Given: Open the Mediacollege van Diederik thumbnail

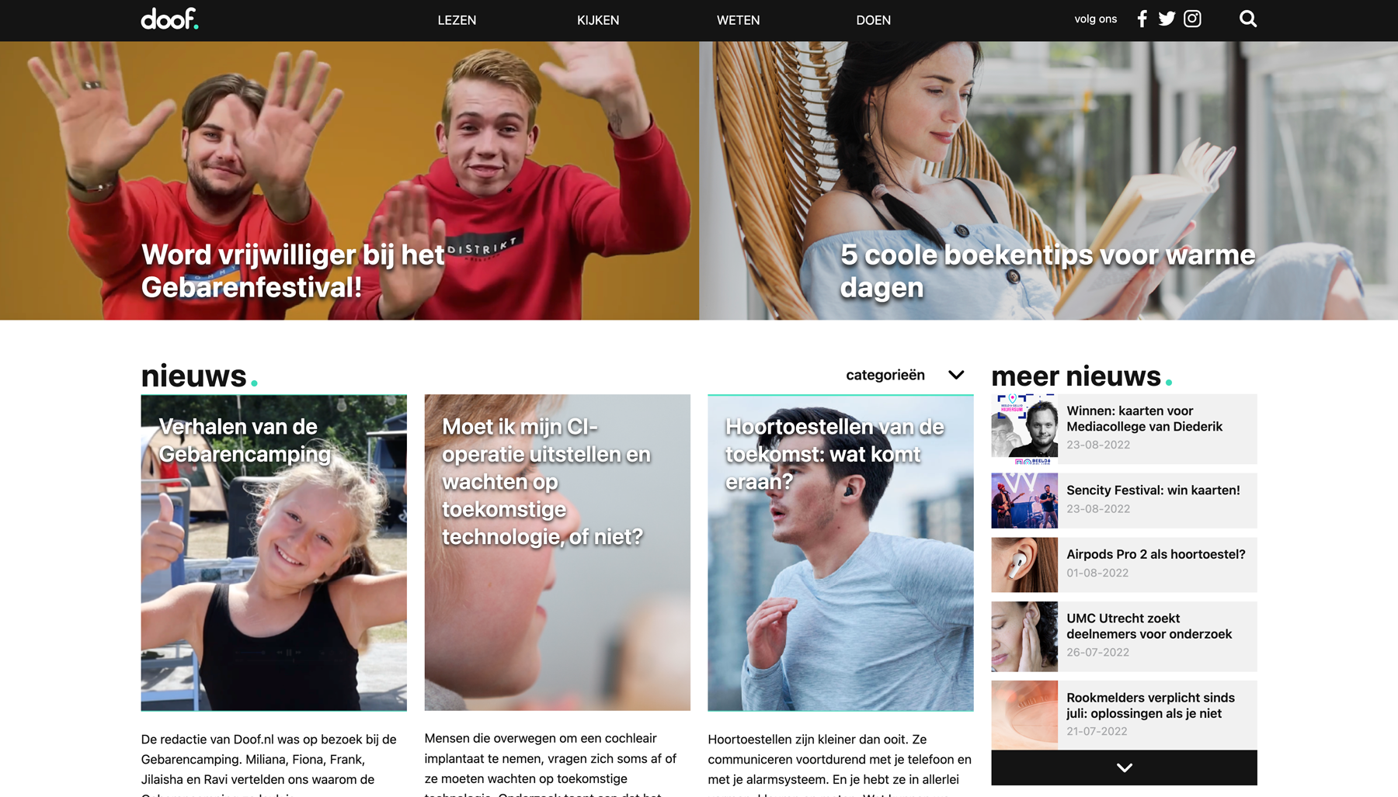Looking at the screenshot, I should click(x=1024, y=429).
